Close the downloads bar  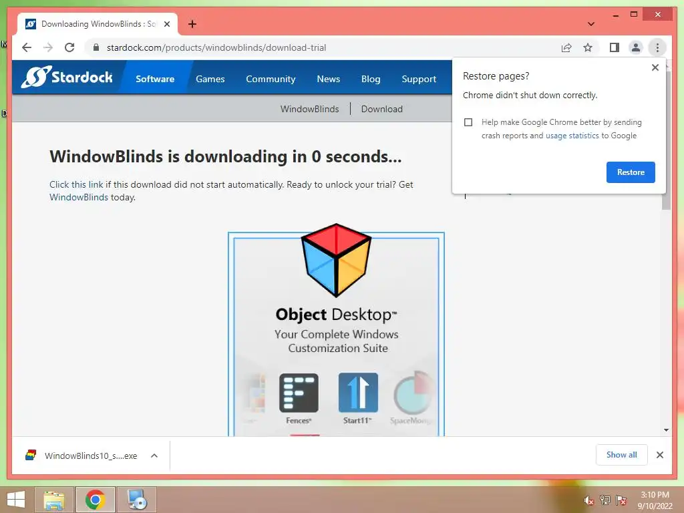click(659, 455)
